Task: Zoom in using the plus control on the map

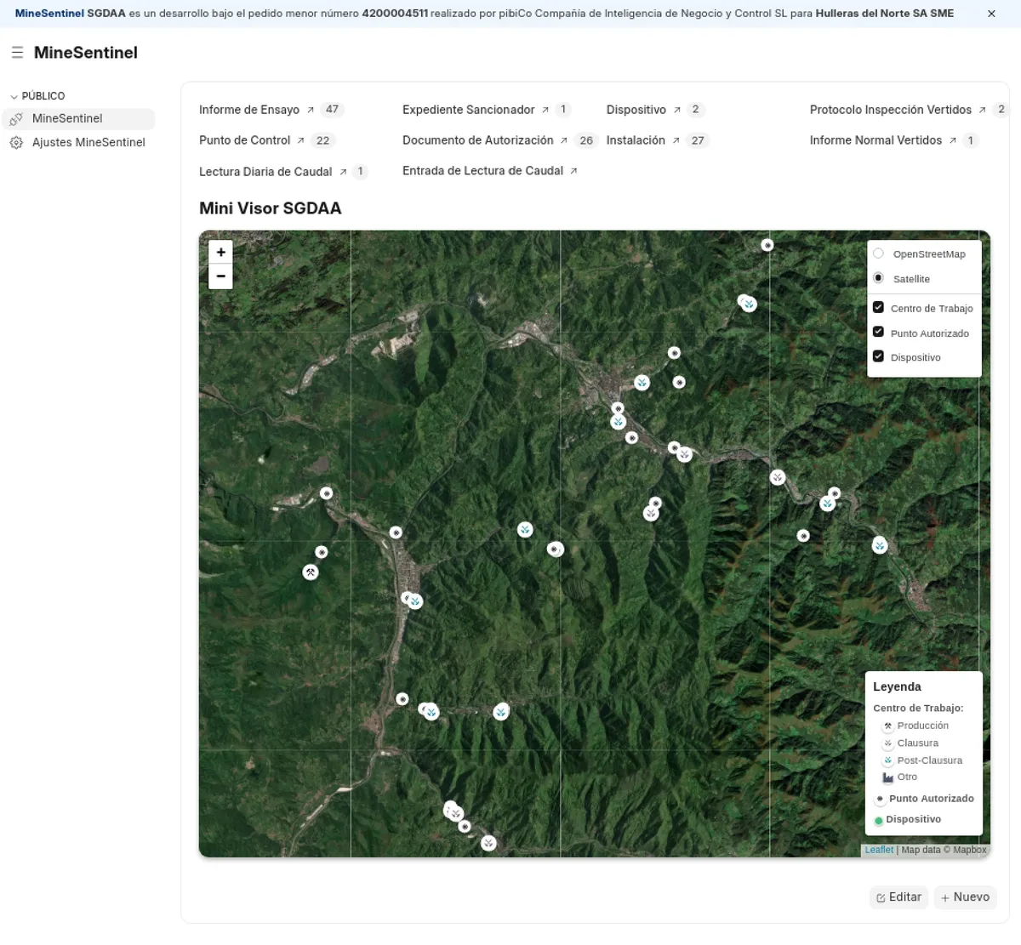Action: [220, 252]
